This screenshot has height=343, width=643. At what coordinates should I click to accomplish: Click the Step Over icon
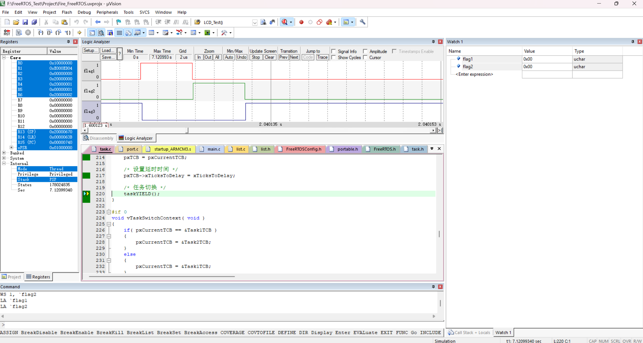pos(50,33)
